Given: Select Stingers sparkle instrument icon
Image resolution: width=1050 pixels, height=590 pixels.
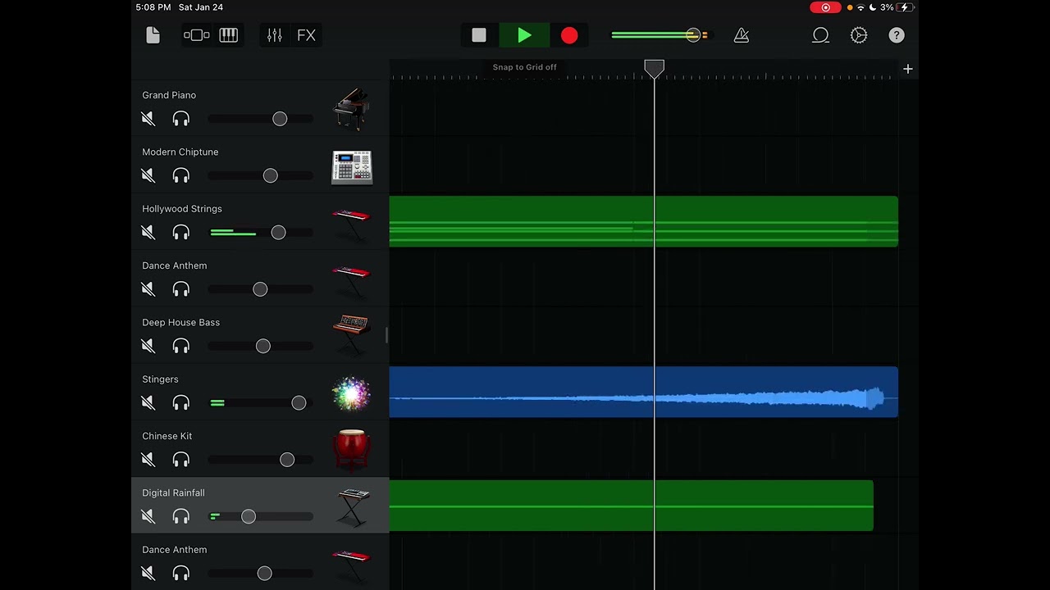Looking at the screenshot, I should tap(352, 394).
